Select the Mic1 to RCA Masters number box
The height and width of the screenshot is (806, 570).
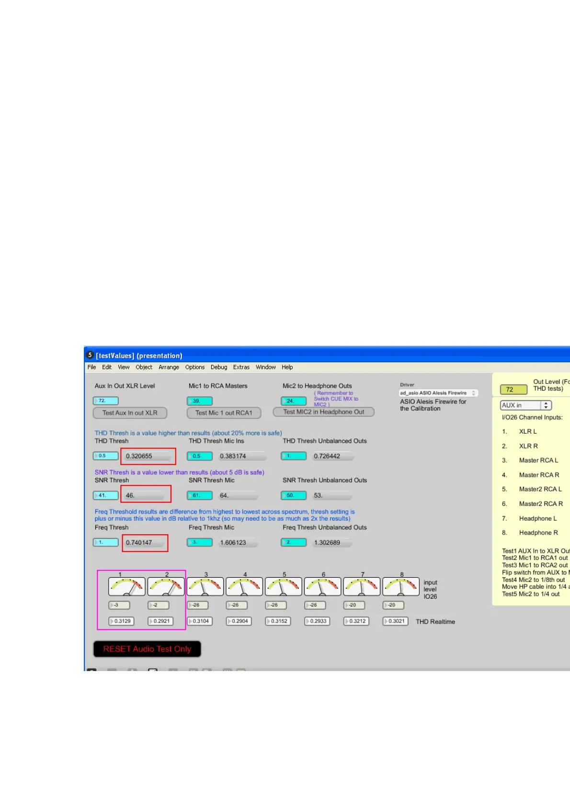click(x=199, y=401)
